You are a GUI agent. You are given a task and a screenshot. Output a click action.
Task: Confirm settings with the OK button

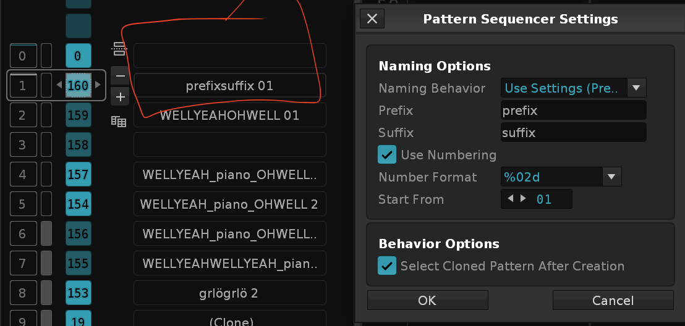point(427,300)
